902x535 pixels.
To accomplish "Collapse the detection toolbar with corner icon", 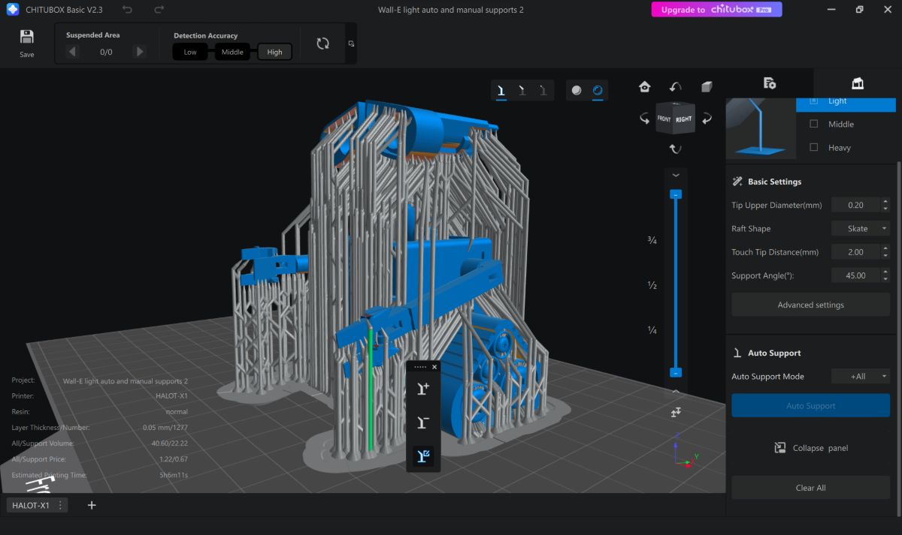I will point(351,44).
